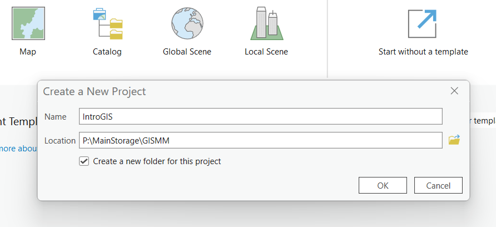This screenshot has width=496, height=227.
Task: Select the Local Scene buildings icon
Action: [267, 23]
